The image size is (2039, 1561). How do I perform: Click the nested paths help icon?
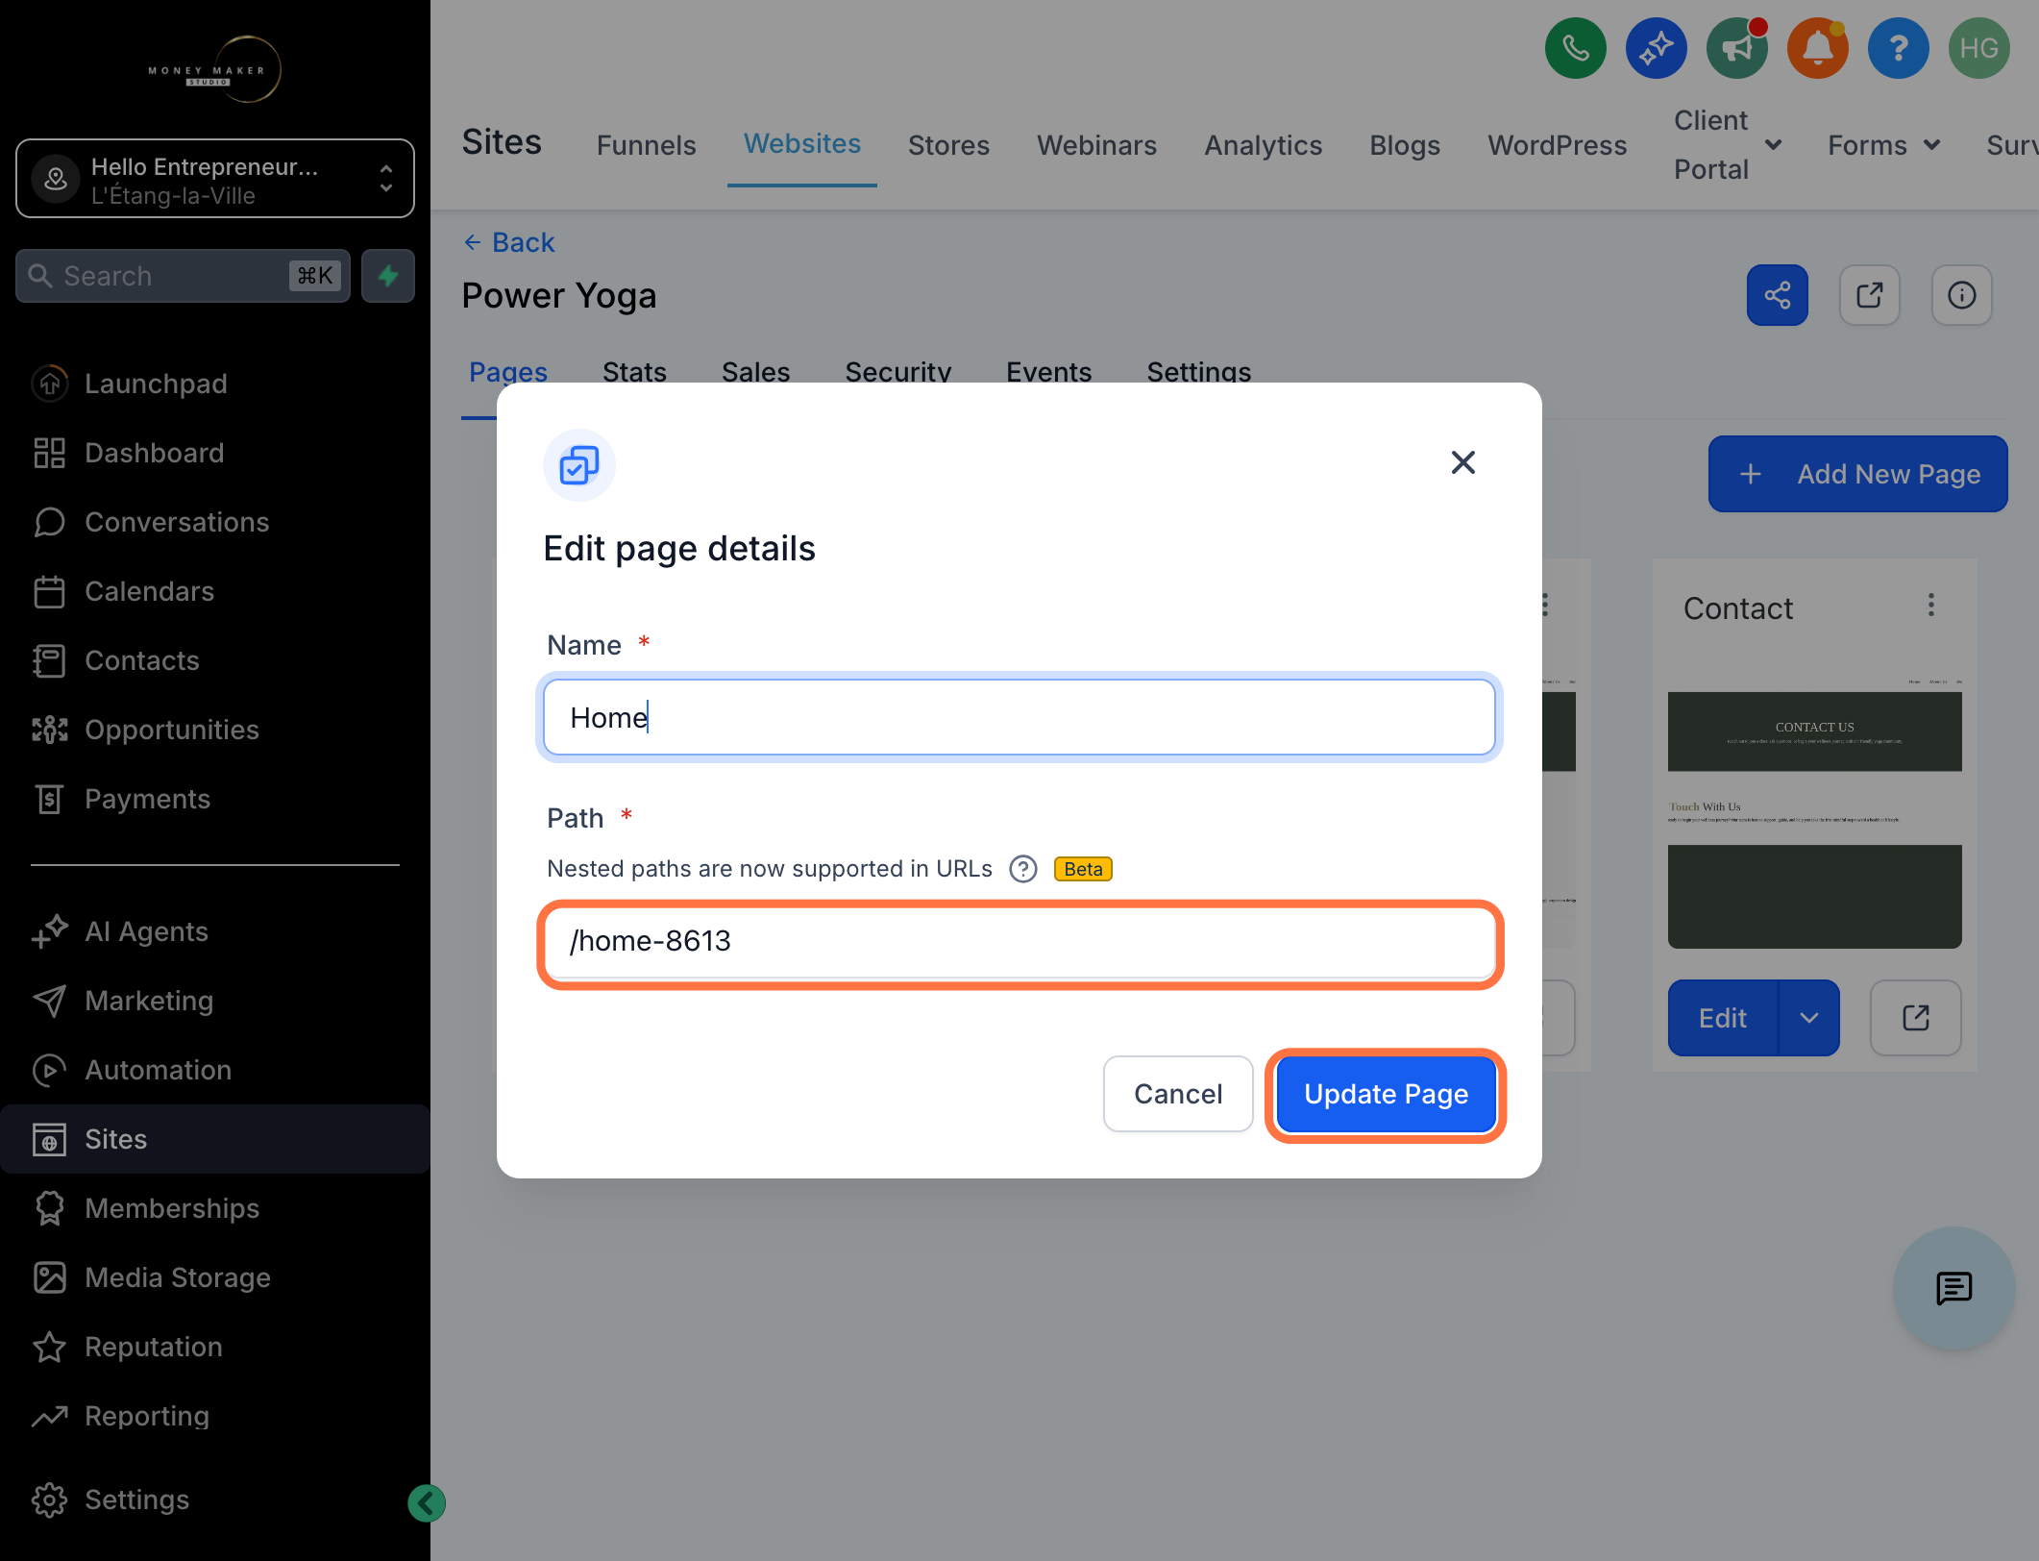(1023, 869)
